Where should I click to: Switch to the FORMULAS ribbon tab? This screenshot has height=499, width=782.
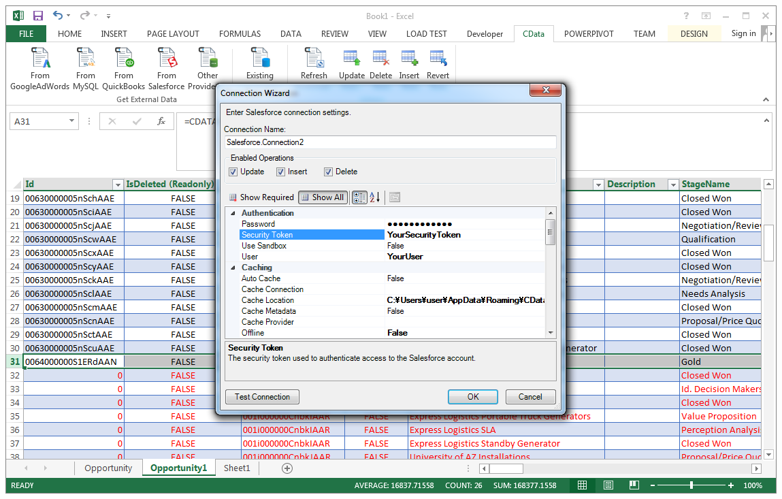[240, 34]
